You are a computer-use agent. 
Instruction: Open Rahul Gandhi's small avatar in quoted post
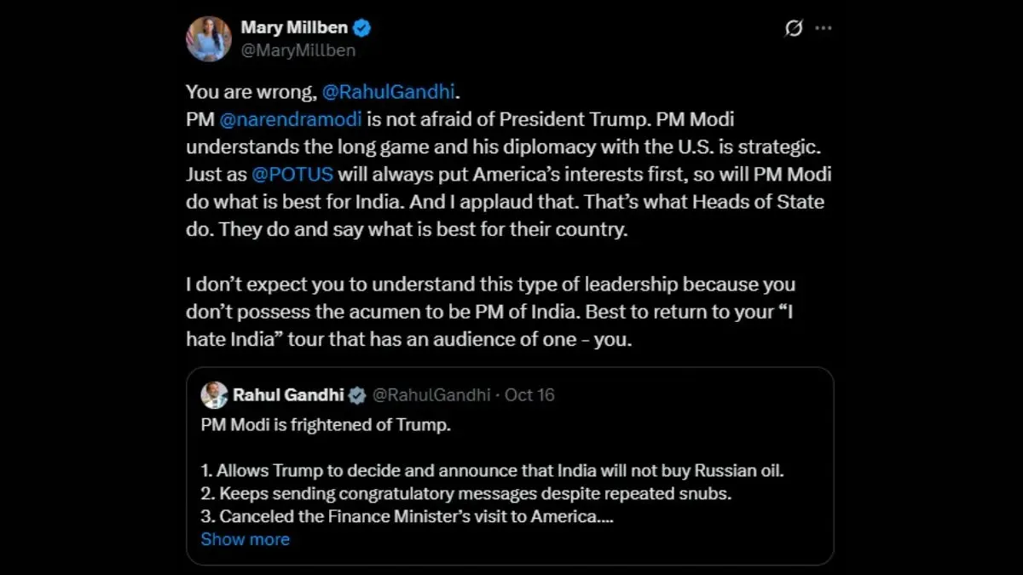point(214,394)
